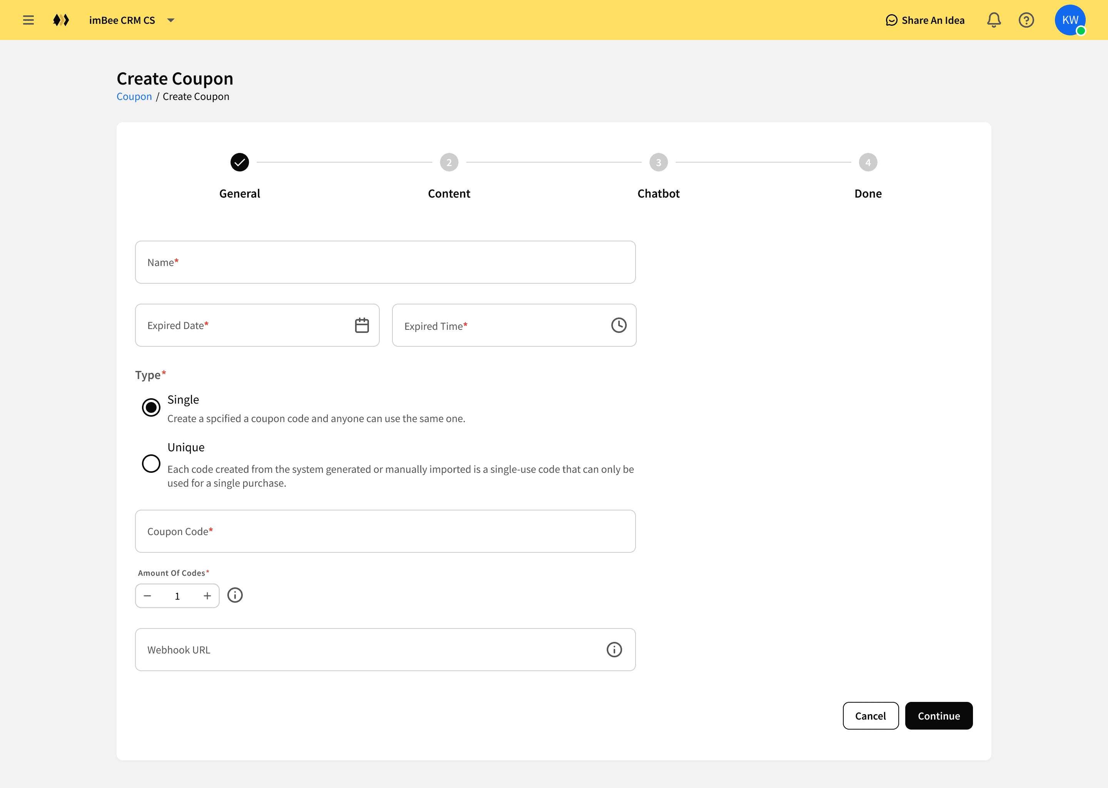
Task: Click the Continue button
Action: coord(938,716)
